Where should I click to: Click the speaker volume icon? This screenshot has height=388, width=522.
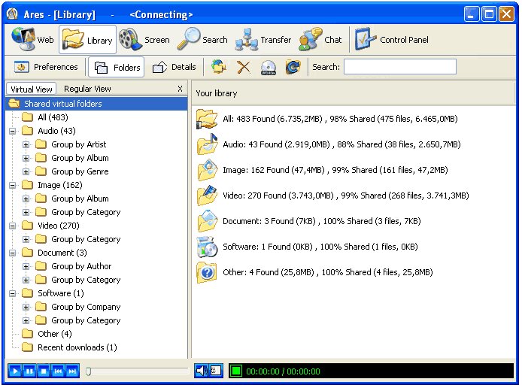click(x=202, y=371)
